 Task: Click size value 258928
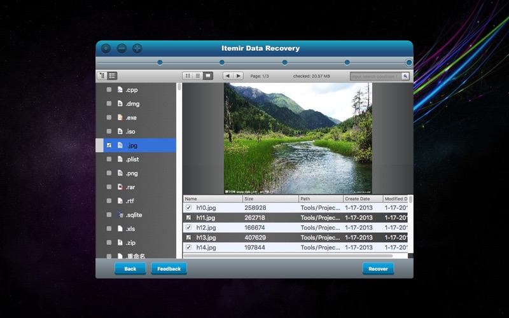[x=255, y=208]
